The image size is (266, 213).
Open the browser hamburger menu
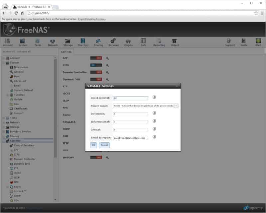coord(262,13)
